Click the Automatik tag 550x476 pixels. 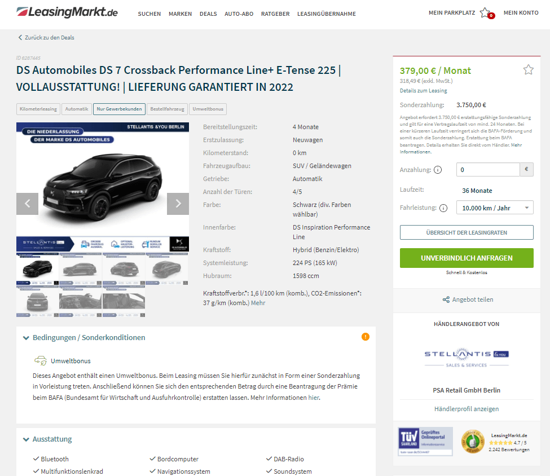77,109
